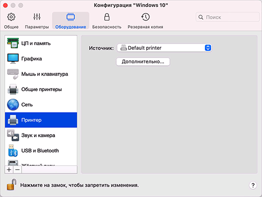Open the Безопасность lock tab

(x=107, y=20)
